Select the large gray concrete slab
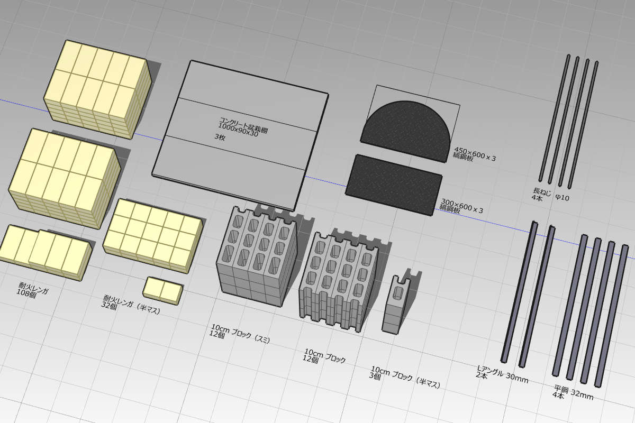Viewport: 635px width, 423px height. click(x=240, y=134)
